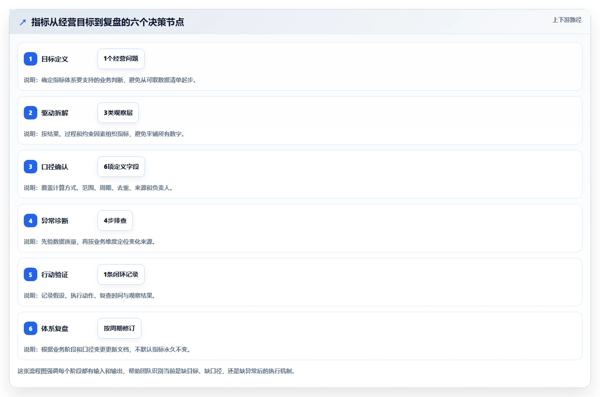Click description starting 按结果、过程和约束因素
This screenshot has width=600, height=397.
tap(104, 134)
